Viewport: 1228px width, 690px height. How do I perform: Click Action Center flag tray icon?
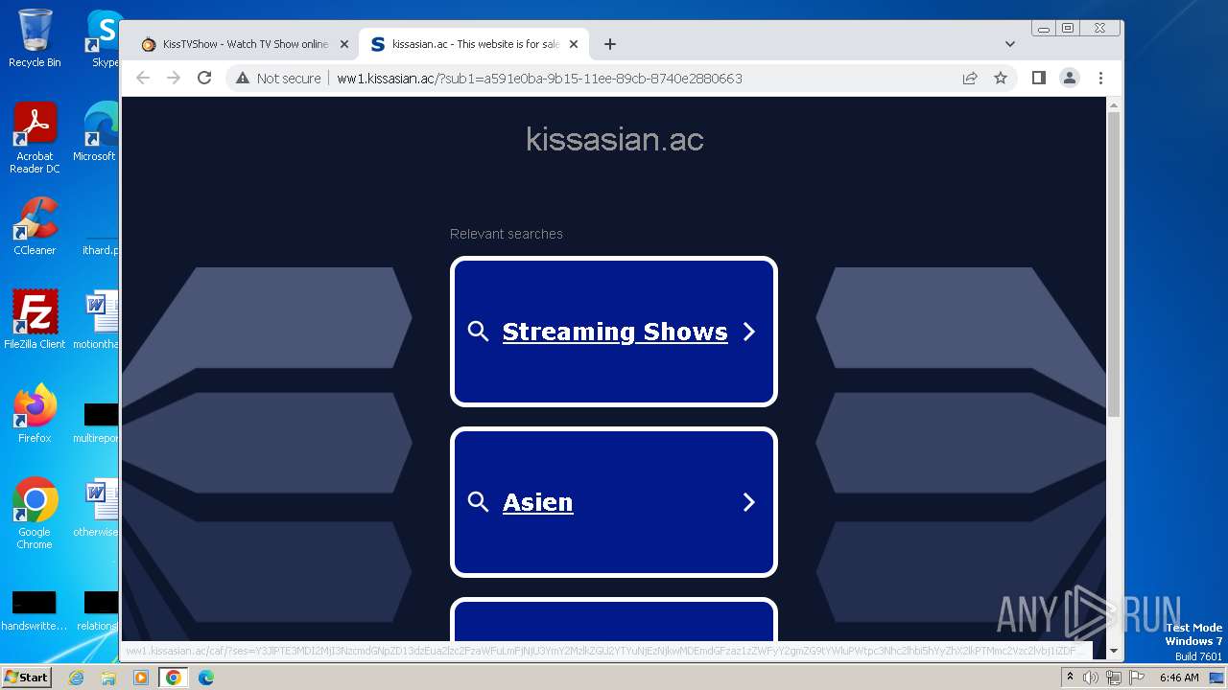[x=1135, y=678]
